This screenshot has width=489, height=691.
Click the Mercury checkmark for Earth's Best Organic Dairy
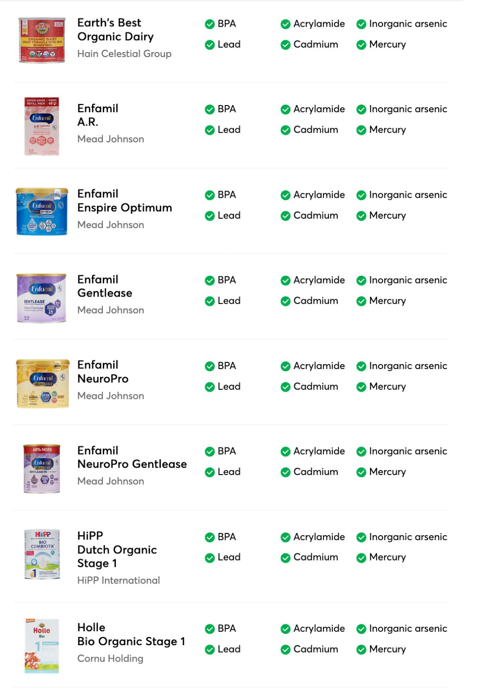click(x=361, y=45)
